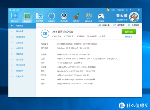Click 生成报表 generate report
This screenshot has width=150, height=110.
click(133, 25)
